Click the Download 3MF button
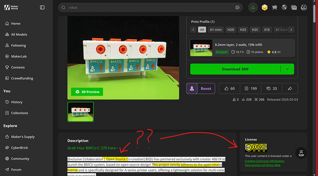 [x=235, y=69]
